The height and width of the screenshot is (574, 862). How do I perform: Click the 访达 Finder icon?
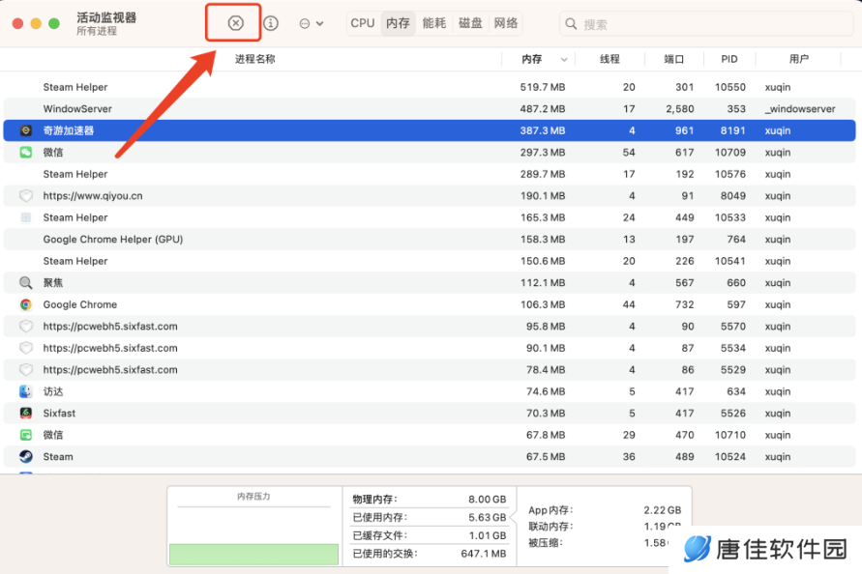pos(26,391)
